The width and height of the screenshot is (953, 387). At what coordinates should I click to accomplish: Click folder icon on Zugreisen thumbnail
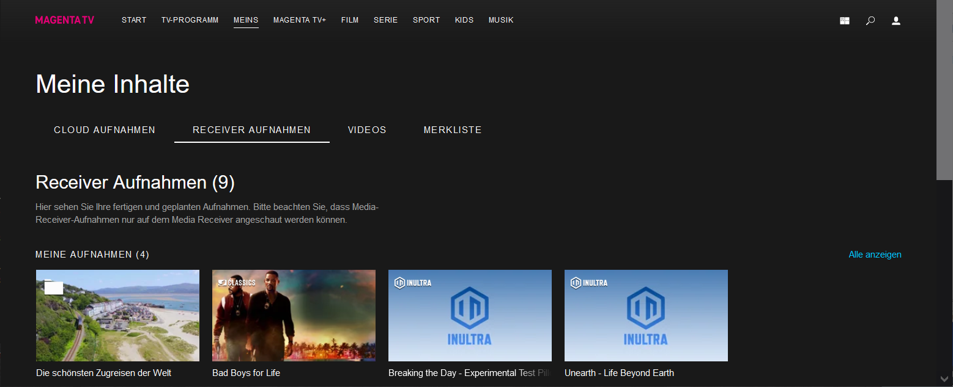[x=54, y=288]
